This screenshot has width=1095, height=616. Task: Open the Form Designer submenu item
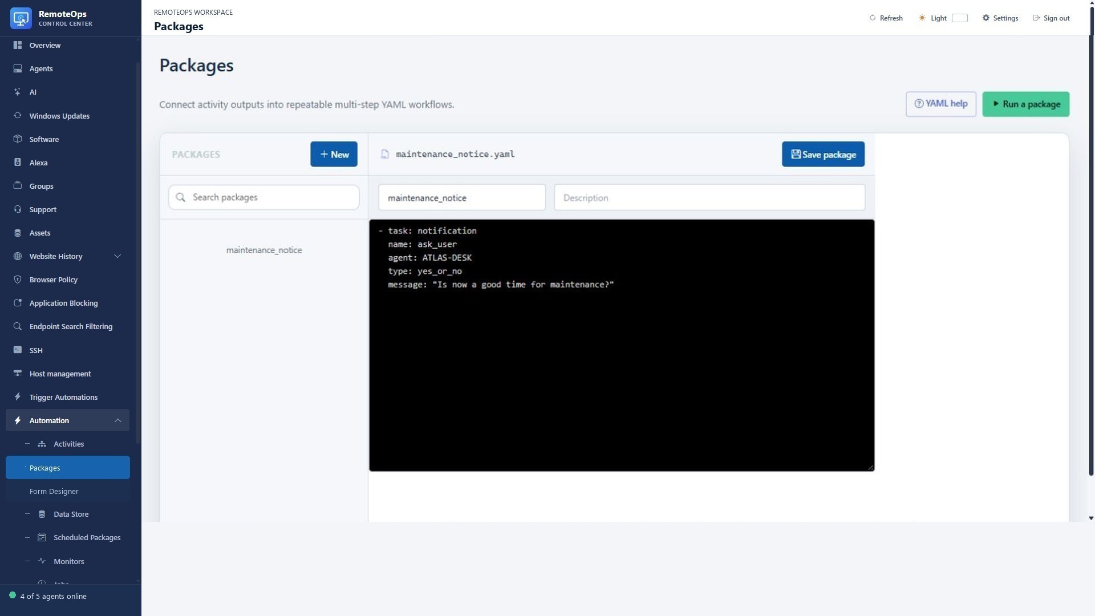[x=68, y=491]
